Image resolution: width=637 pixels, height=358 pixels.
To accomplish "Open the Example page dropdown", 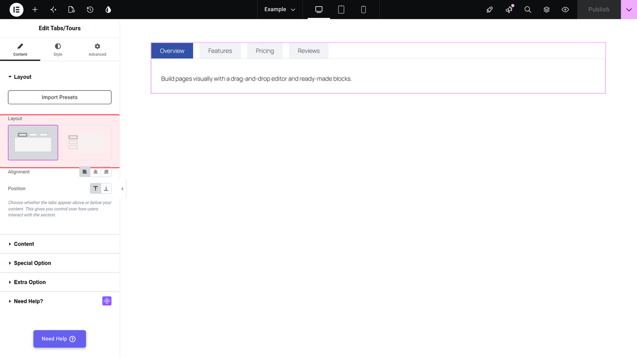I will [x=280, y=10].
